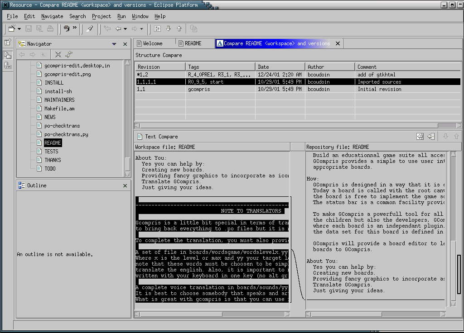Select INSTALL in the Navigator
The height and width of the screenshot is (333, 464).
[x=54, y=83]
